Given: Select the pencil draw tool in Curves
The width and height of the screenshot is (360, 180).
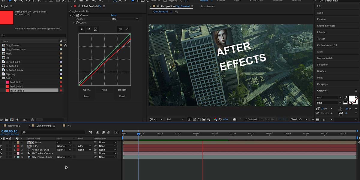Looking at the screenshot, I should 127,29.
